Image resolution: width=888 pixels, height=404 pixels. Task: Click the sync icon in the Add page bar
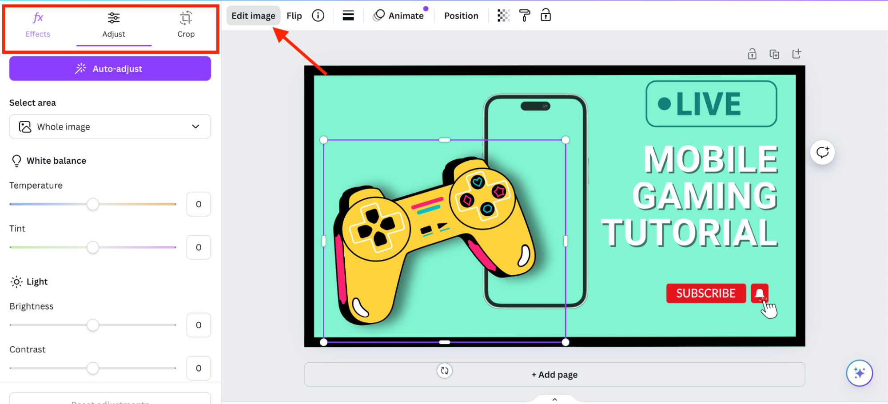pyautogui.click(x=445, y=371)
